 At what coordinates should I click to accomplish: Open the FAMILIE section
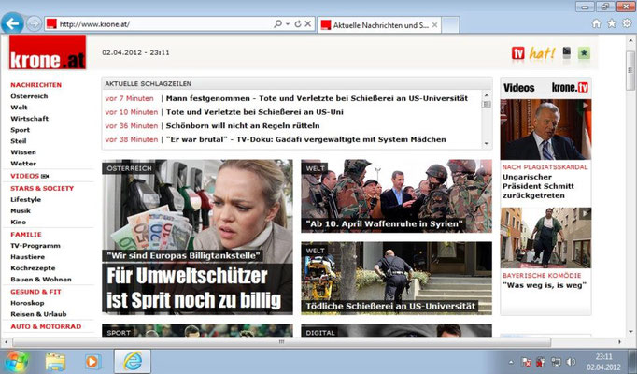tap(26, 235)
